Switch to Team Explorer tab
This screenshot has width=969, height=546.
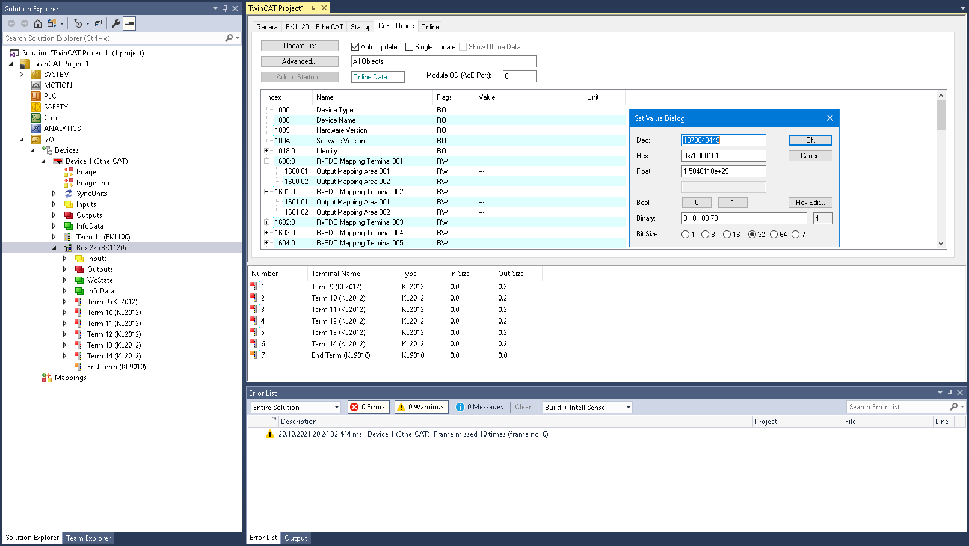coord(88,538)
